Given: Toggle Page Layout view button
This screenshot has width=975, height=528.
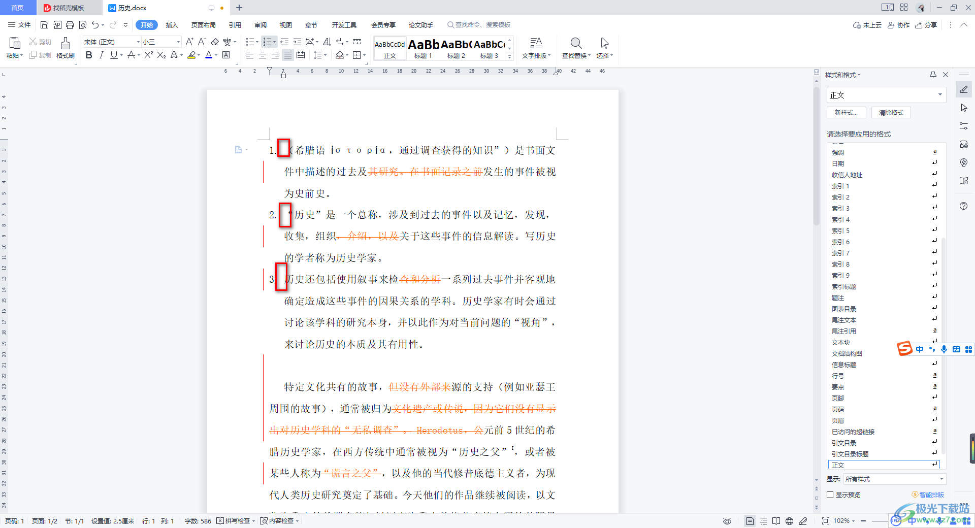Looking at the screenshot, I should point(750,521).
